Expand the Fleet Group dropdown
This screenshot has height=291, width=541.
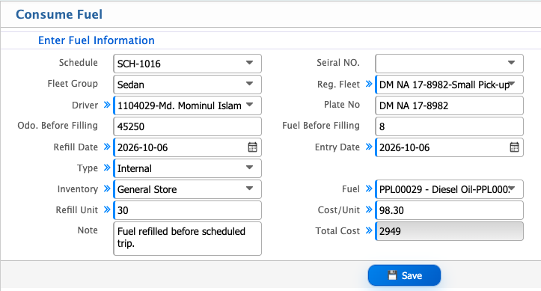tap(187, 85)
